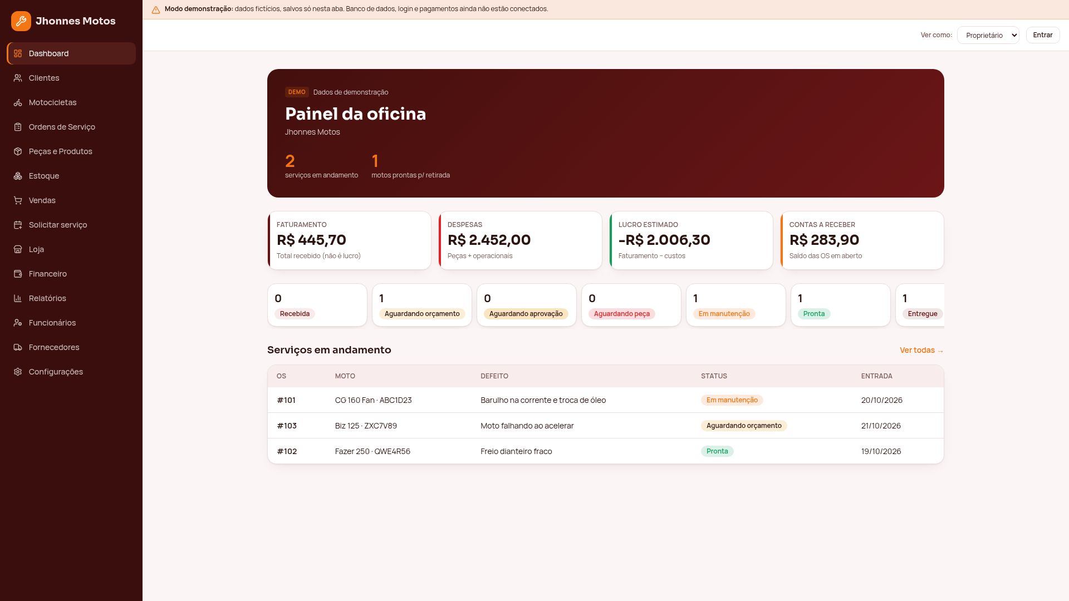Click the Lucro estimado -R$ 2.006,30 card
The width and height of the screenshot is (1069, 601).
click(x=692, y=240)
